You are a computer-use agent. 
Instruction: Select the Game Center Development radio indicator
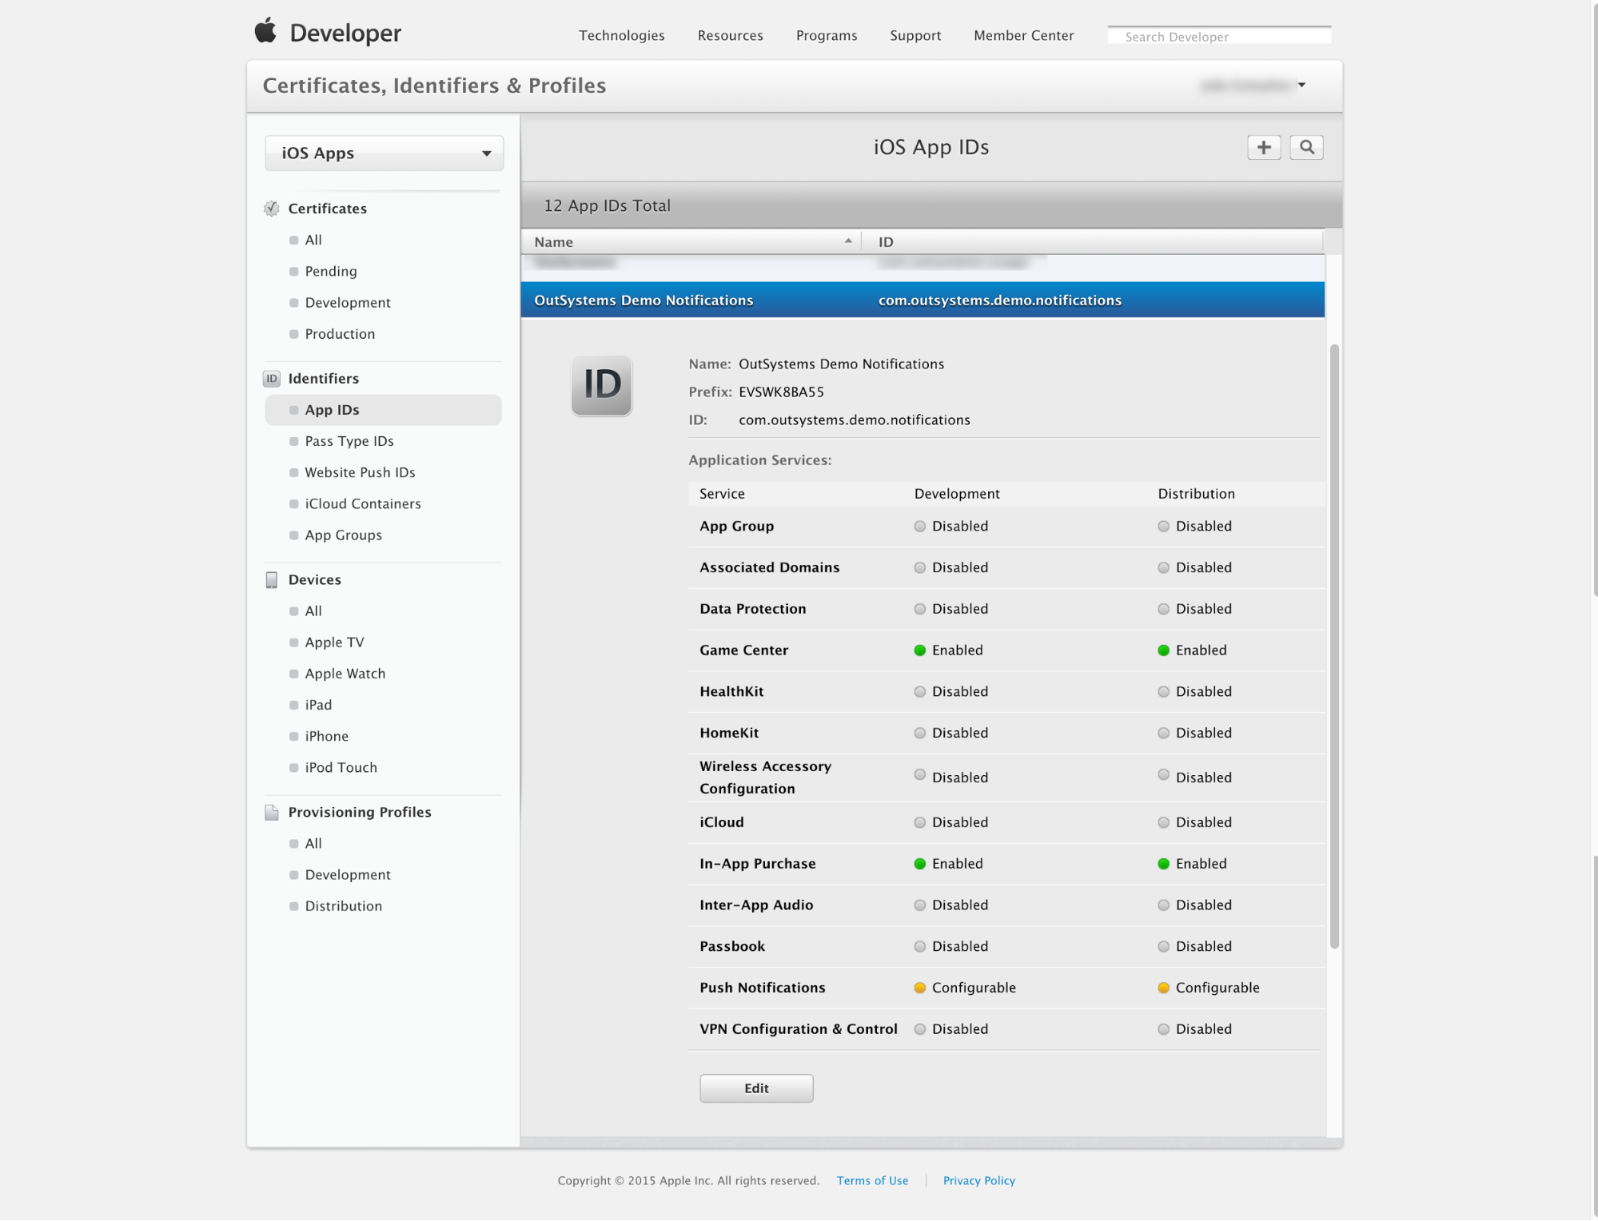(920, 650)
